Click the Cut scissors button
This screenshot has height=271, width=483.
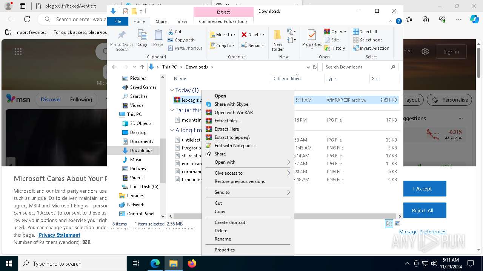[175, 32]
